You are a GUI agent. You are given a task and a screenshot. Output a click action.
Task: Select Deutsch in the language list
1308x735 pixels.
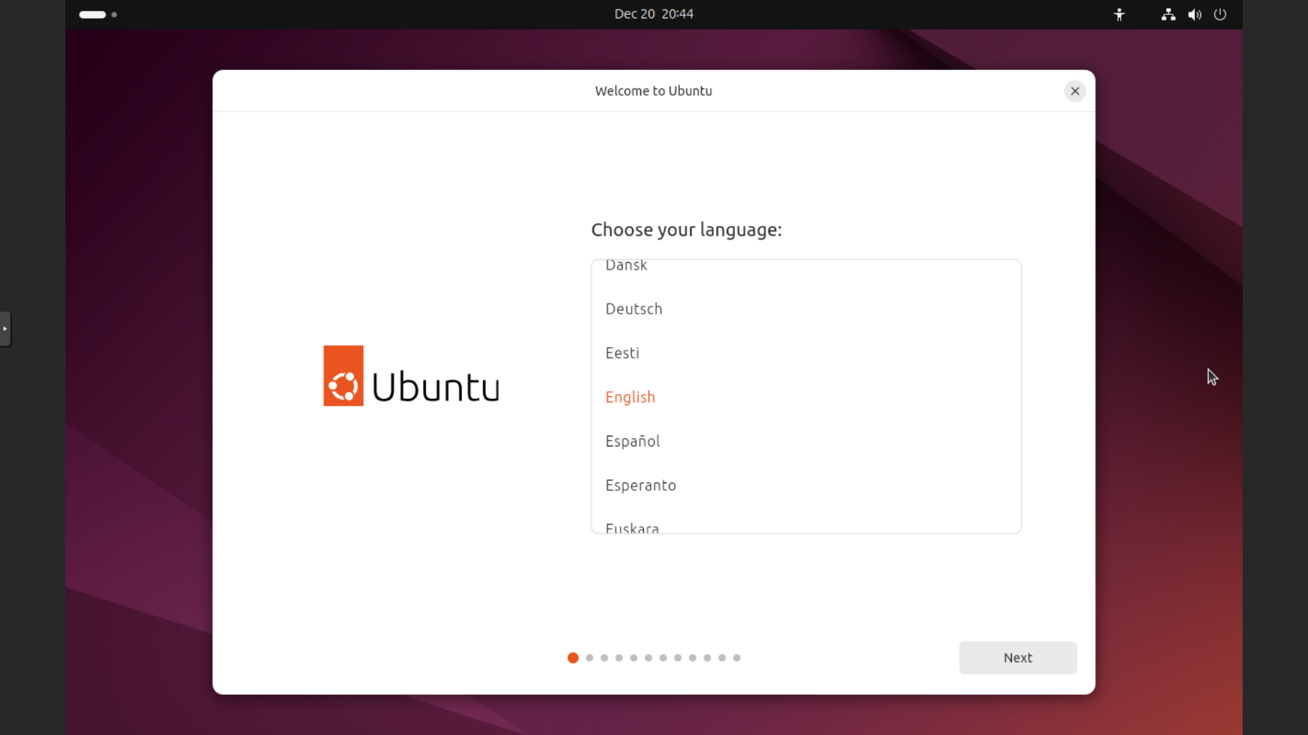pyautogui.click(x=634, y=309)
